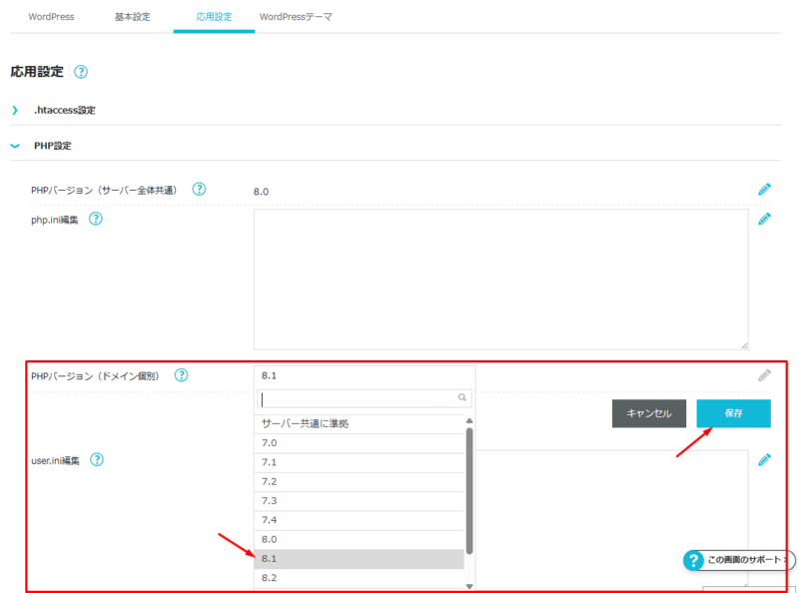Viewport: 799px width, 593px height.
Task: Collapse the PHP設定 section
Action: (52, 146)
